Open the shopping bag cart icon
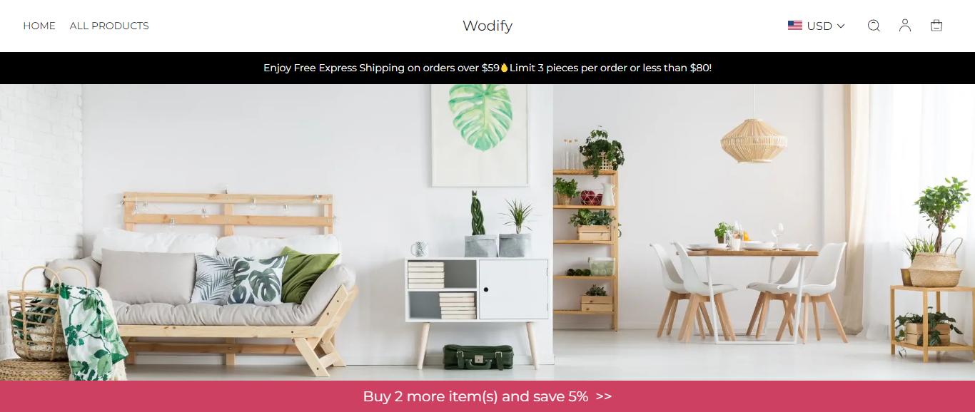 tap(936, 26)
